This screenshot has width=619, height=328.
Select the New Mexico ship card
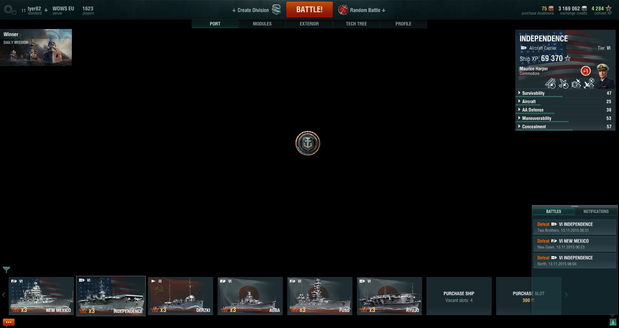[41, 296]
